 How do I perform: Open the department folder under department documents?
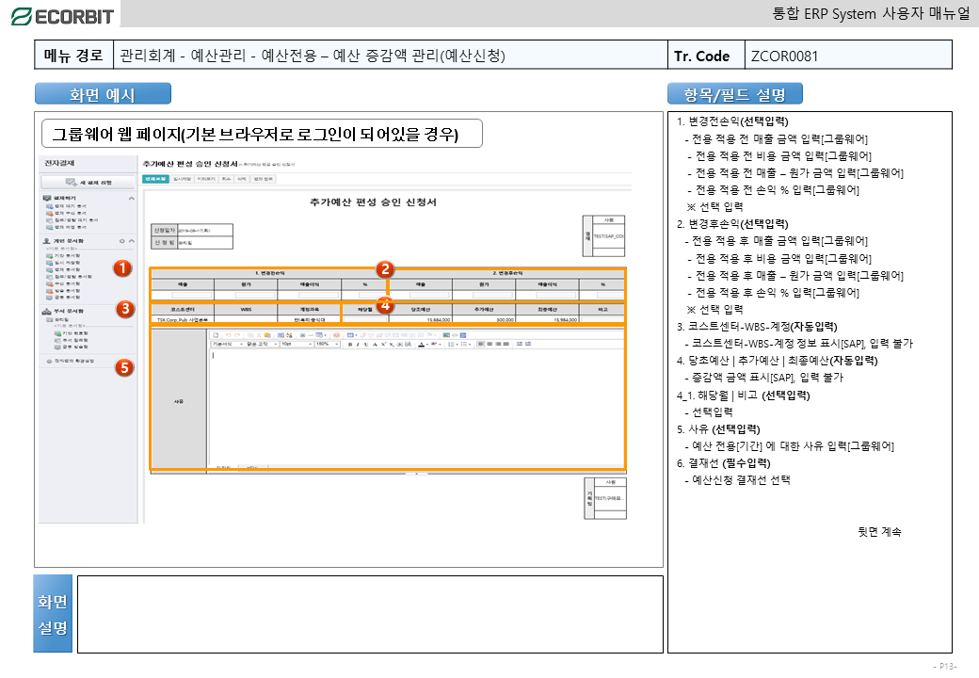pos(63,319)
